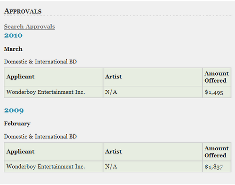Viewport: 235px width, 185px height.
Task: Select the 2010 year heading
Action: 13,35
